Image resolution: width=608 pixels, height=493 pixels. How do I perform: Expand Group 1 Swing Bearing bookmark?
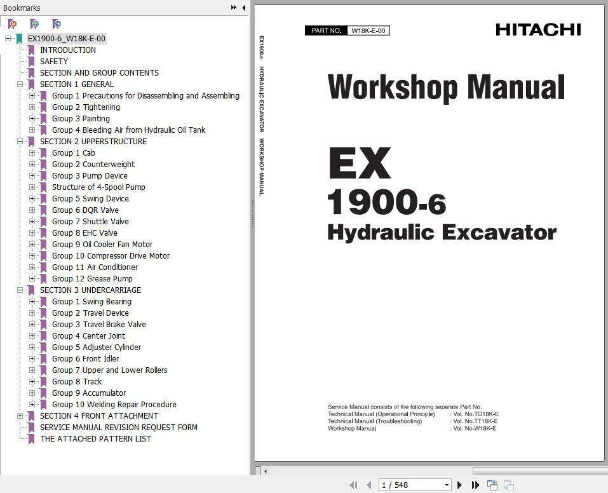[32, 301]
